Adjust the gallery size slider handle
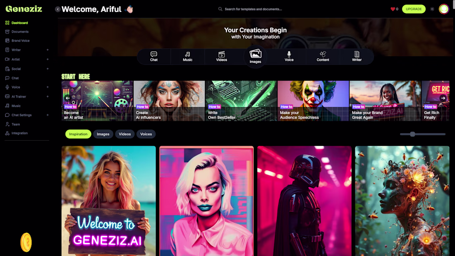 (412, 134)
